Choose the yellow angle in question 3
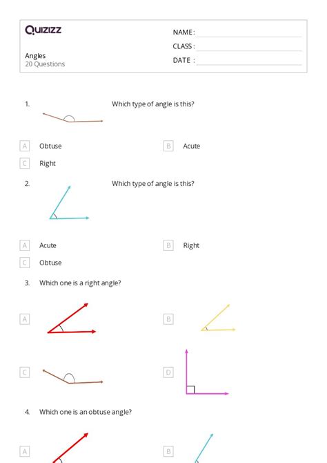 click(218, 318)
